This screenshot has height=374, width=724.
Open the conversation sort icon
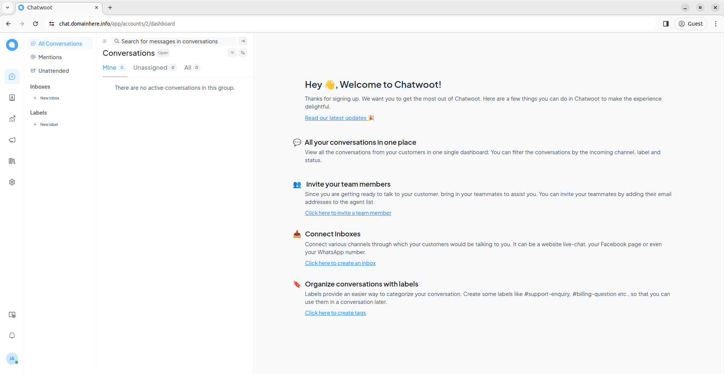(243, 53)
